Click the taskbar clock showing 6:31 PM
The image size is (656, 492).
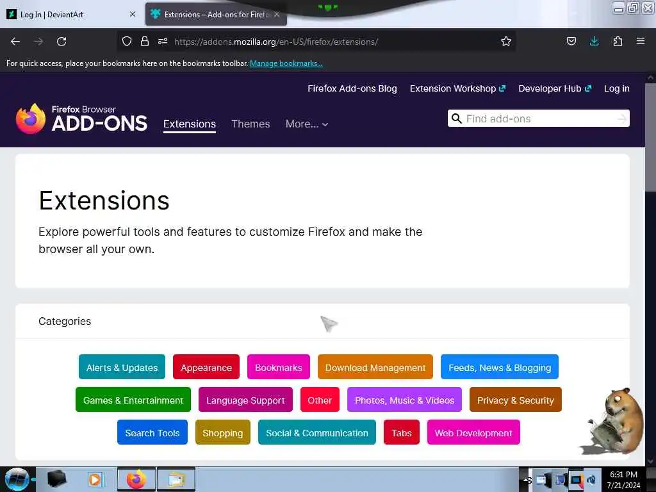coord(623,479)
